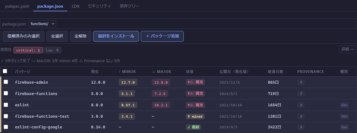Click the + パッケージ追加 button

[162, 36]
